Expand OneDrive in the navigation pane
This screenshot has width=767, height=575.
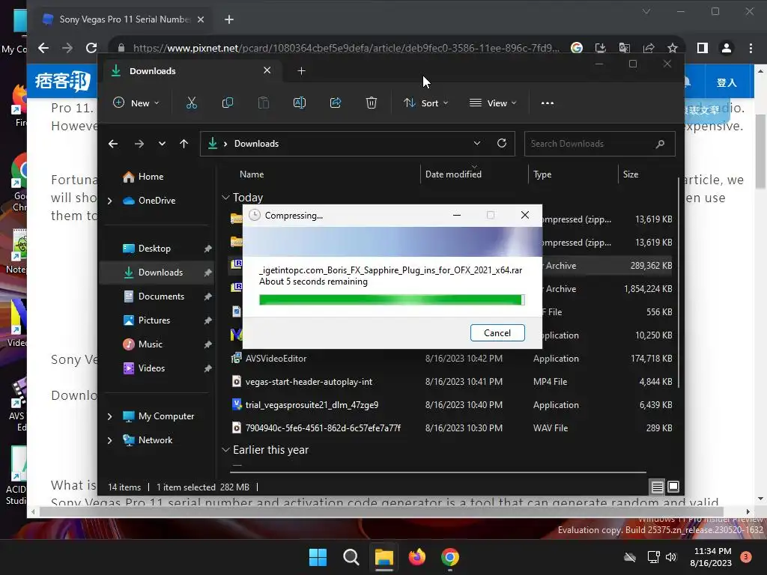coord(109,201)
